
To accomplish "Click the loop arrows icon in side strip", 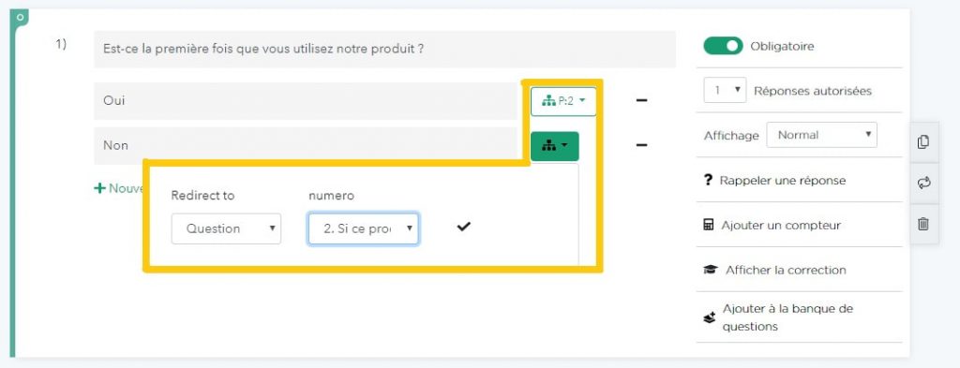I will [923, 183].
